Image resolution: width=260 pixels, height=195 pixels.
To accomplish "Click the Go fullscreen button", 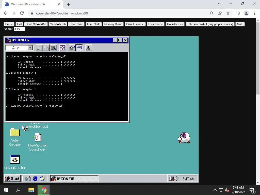I will coord(175,24).
